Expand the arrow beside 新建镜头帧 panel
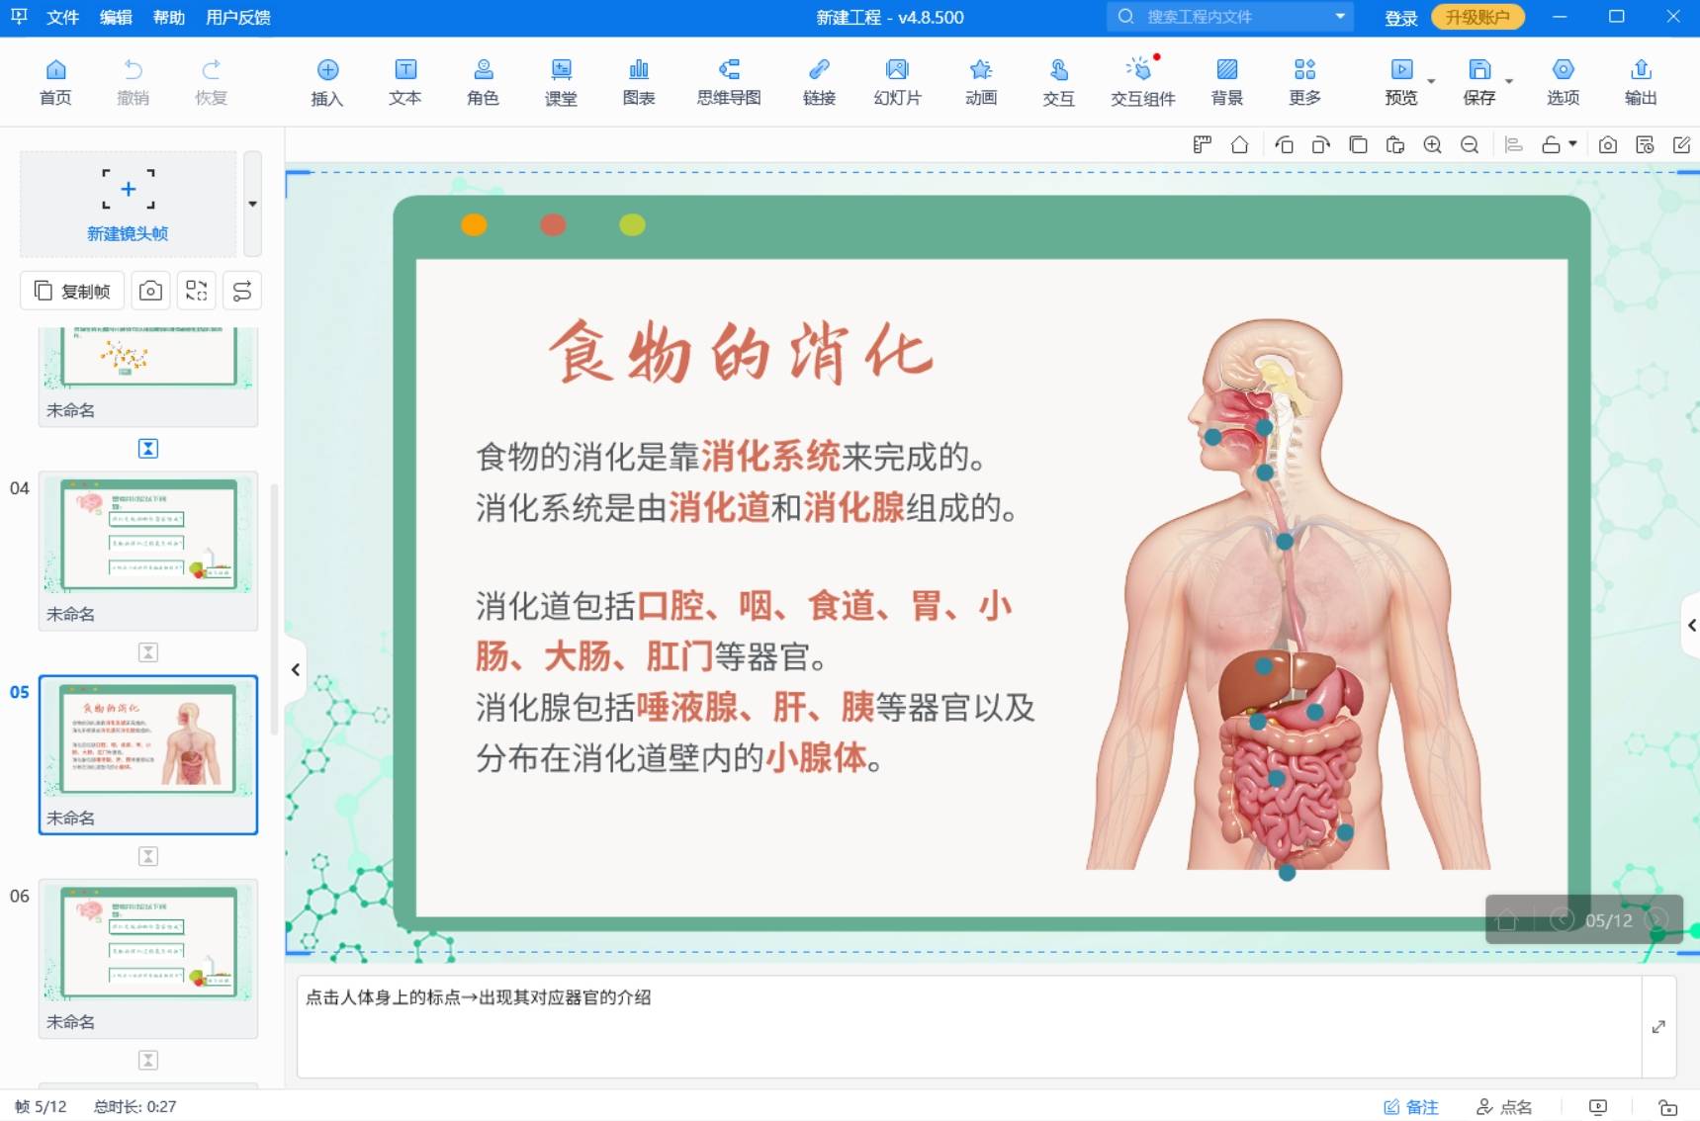Screen dimensions: 1700x1121 point(252,205)
